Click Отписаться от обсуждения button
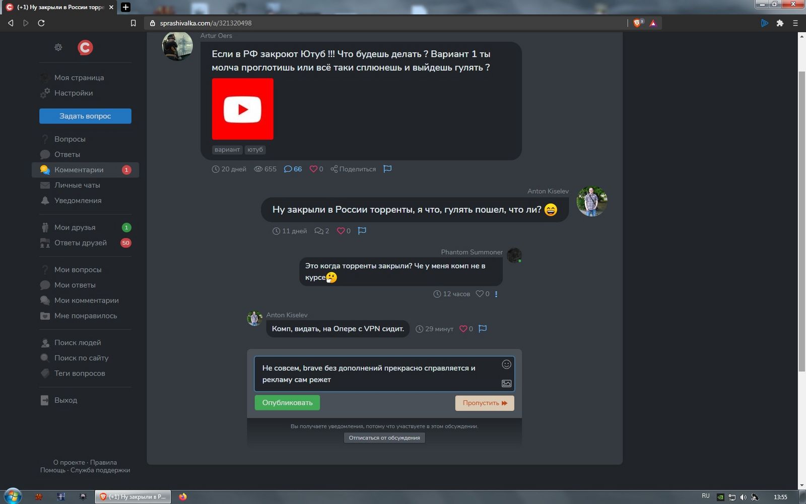The height and width of the screenshot is (504, 806). [x=384, y=437]
